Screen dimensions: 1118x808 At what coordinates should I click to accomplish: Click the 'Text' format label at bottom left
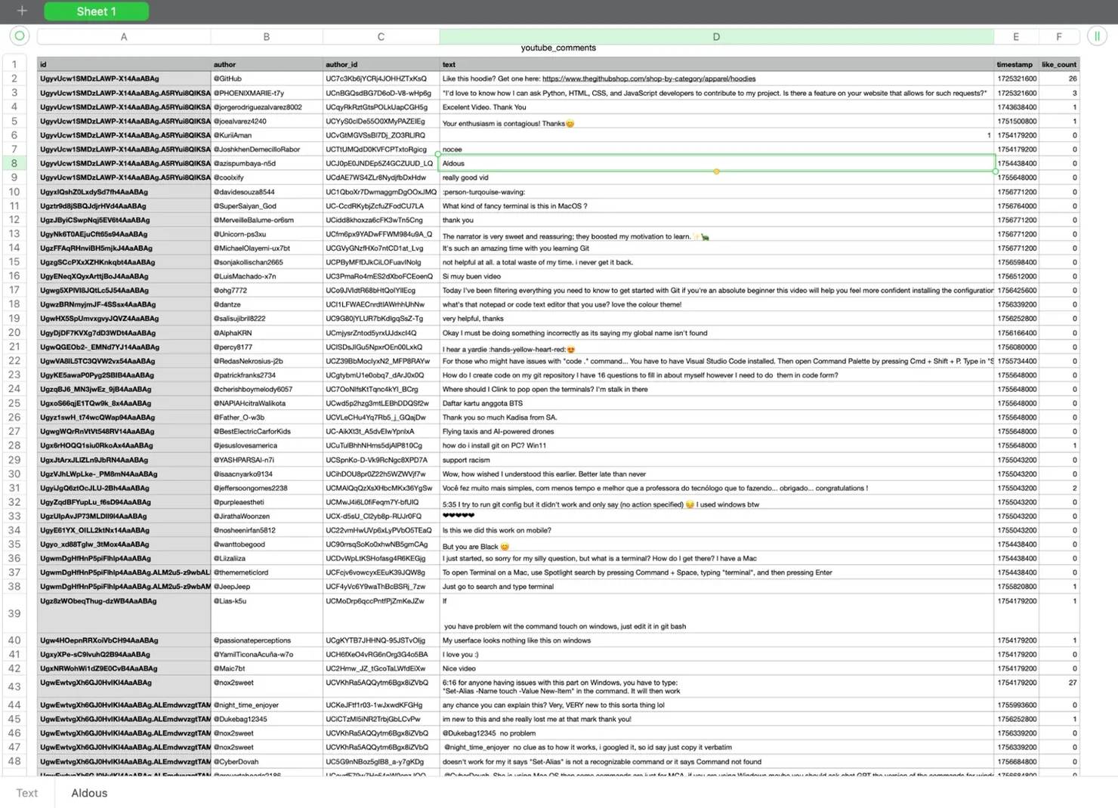coord(26,793)
